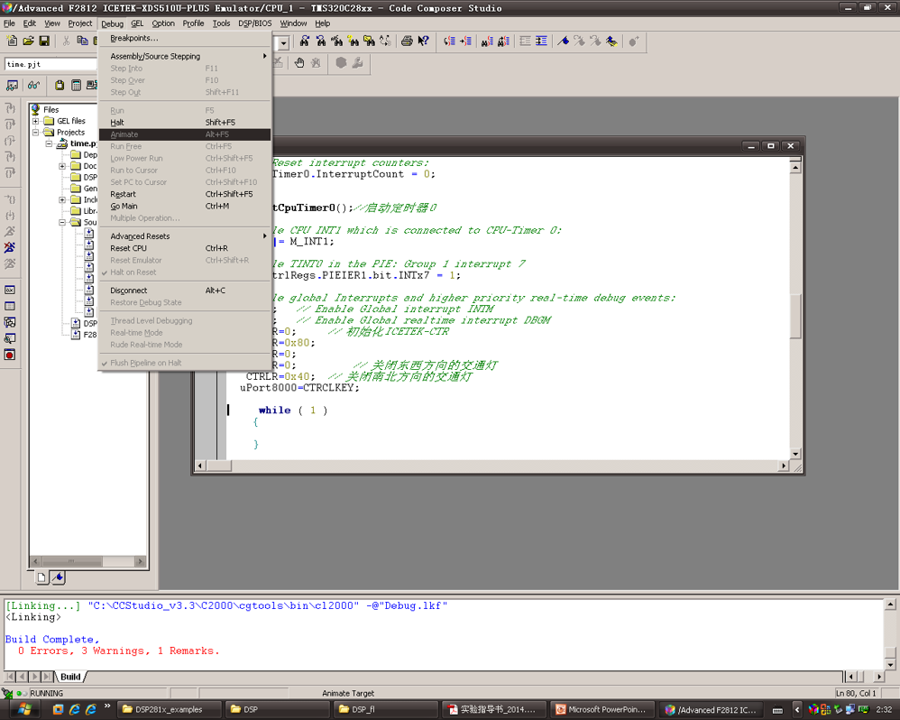Collapse the Projects tree node
Viewport: 900px width, 720px height.
(35, 133)
